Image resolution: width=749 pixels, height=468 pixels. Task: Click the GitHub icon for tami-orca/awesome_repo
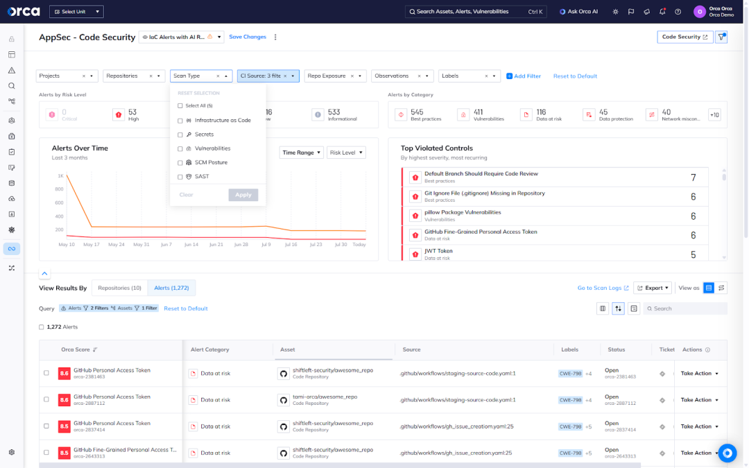(x=283, y=400)
